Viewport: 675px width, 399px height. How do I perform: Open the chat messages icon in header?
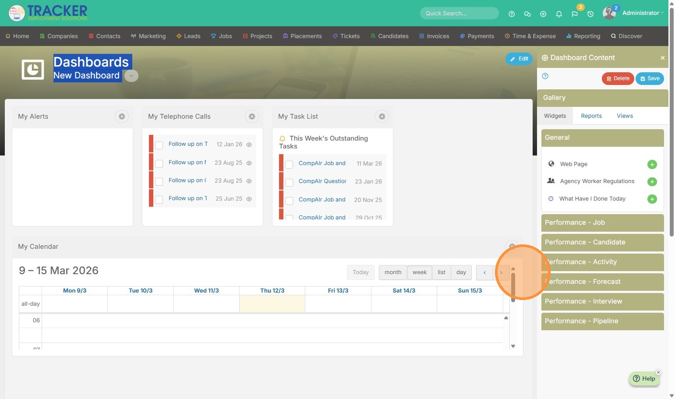(x=527, y=14)
